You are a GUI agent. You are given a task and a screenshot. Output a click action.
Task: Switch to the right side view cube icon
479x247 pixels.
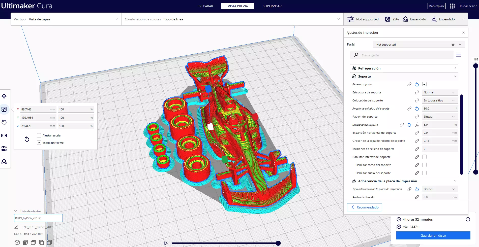(x=49, y=242)
